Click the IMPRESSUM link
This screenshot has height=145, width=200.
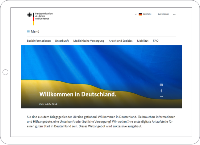click(x=163, y=14)
